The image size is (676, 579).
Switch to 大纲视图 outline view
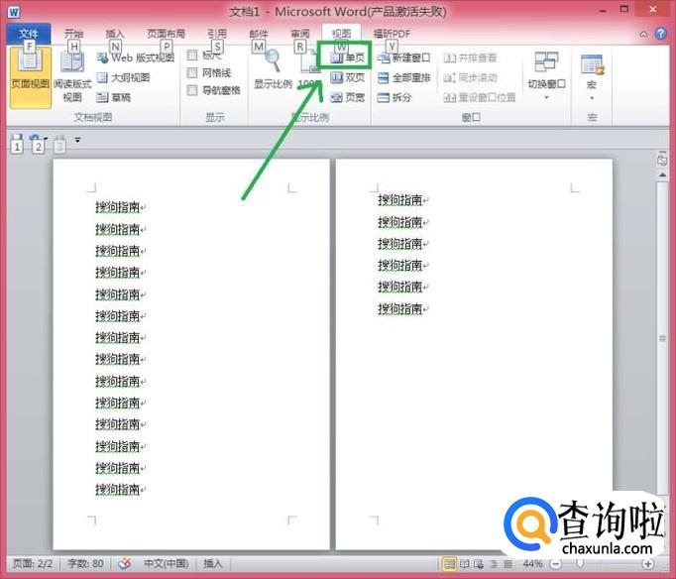pyautogui.click(x=123, y=77)
